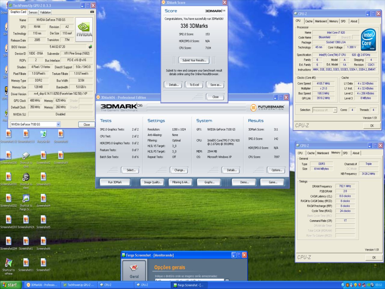Click Options... under Results in 3DMark06

click(x=277, y=170)
